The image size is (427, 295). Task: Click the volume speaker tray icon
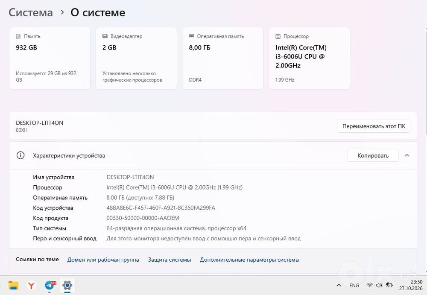pos(379,285)
